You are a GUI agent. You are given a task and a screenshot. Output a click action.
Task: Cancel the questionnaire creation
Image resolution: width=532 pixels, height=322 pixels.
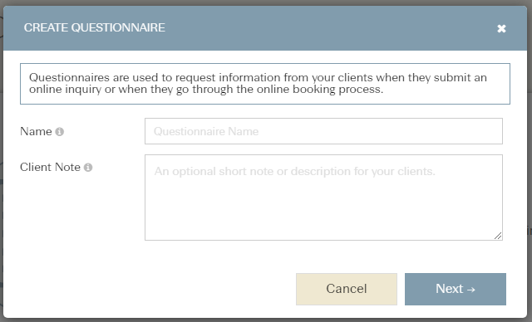[347, 289]
